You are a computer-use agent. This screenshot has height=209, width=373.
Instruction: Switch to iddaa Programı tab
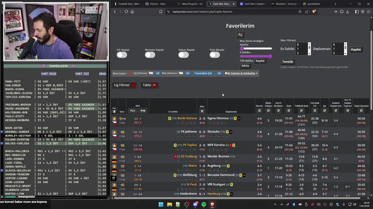190,4
